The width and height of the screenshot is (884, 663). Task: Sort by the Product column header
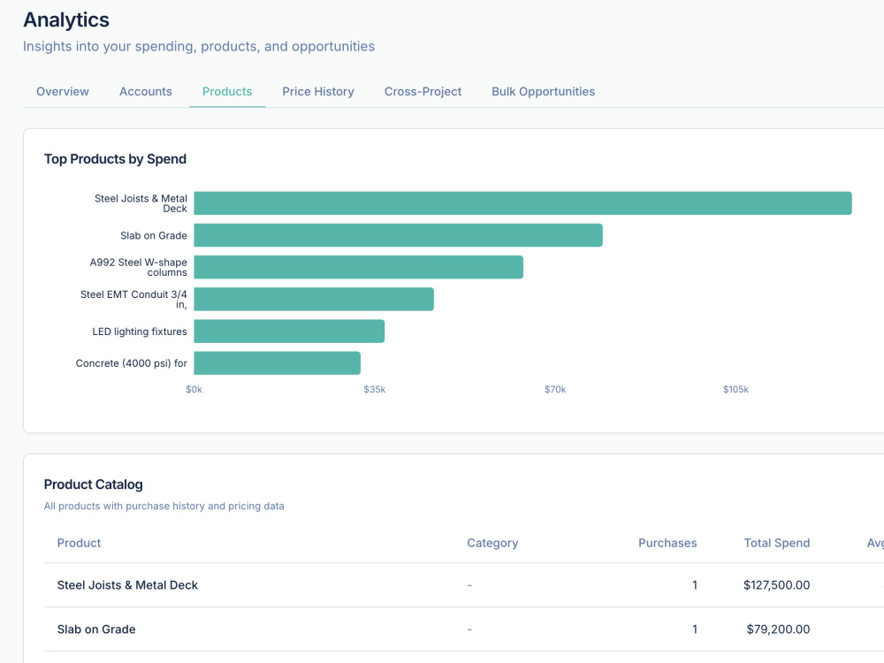[79, 543]
